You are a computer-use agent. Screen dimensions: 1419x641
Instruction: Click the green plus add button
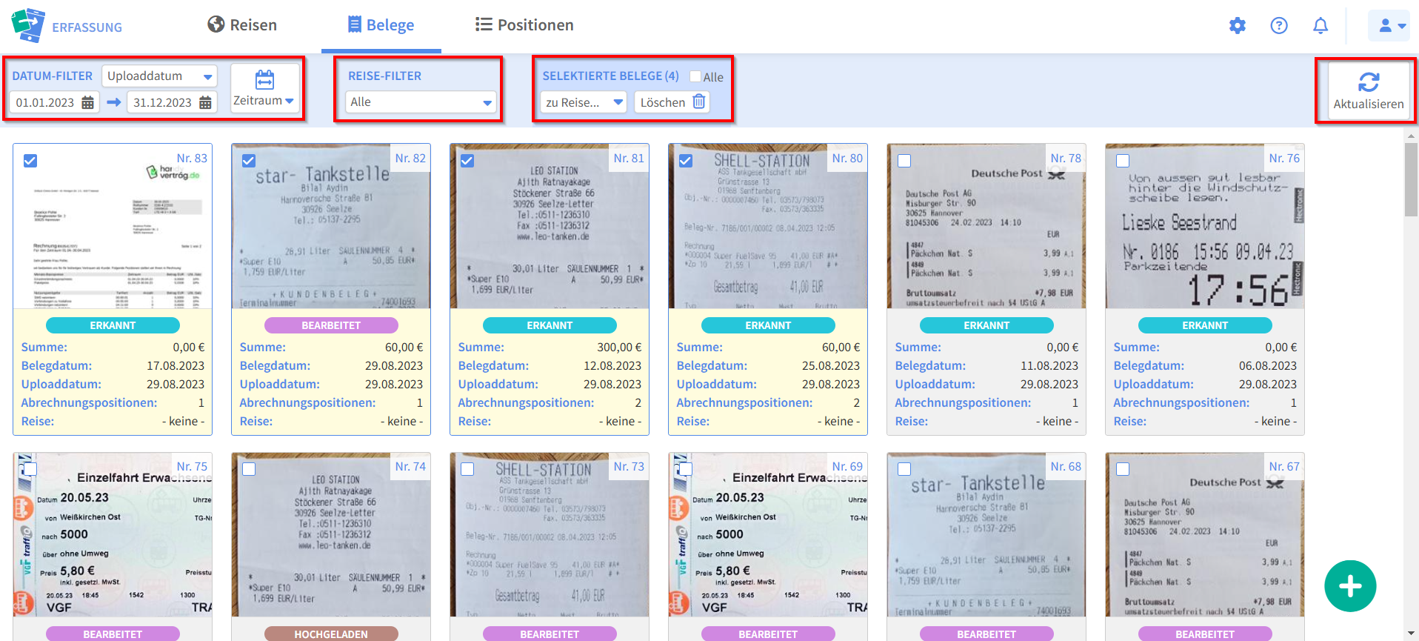tap(1349, 586)
